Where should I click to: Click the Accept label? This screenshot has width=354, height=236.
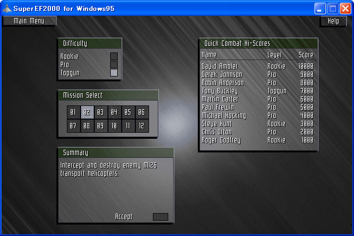(124, 217)
